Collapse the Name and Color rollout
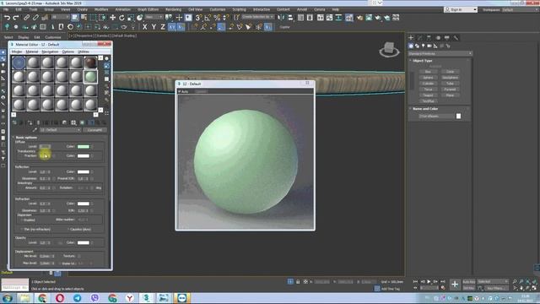The height and width of the screenshot is (304, 540). coord(425,109)
